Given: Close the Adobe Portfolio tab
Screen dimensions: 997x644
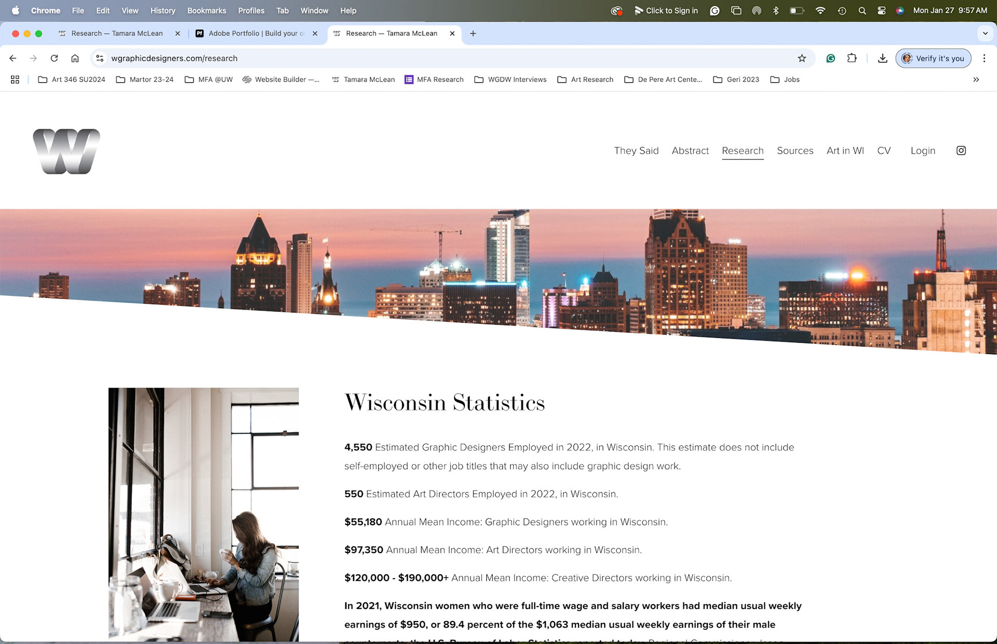Looking at the screenshot, I should pos(315,33).
